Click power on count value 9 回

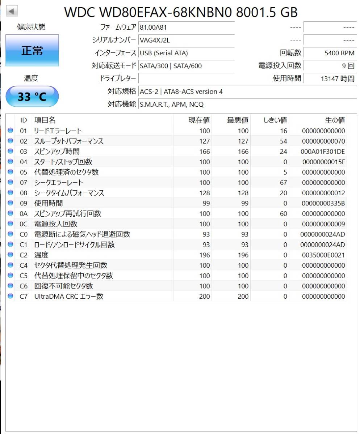tap(330, 66)
